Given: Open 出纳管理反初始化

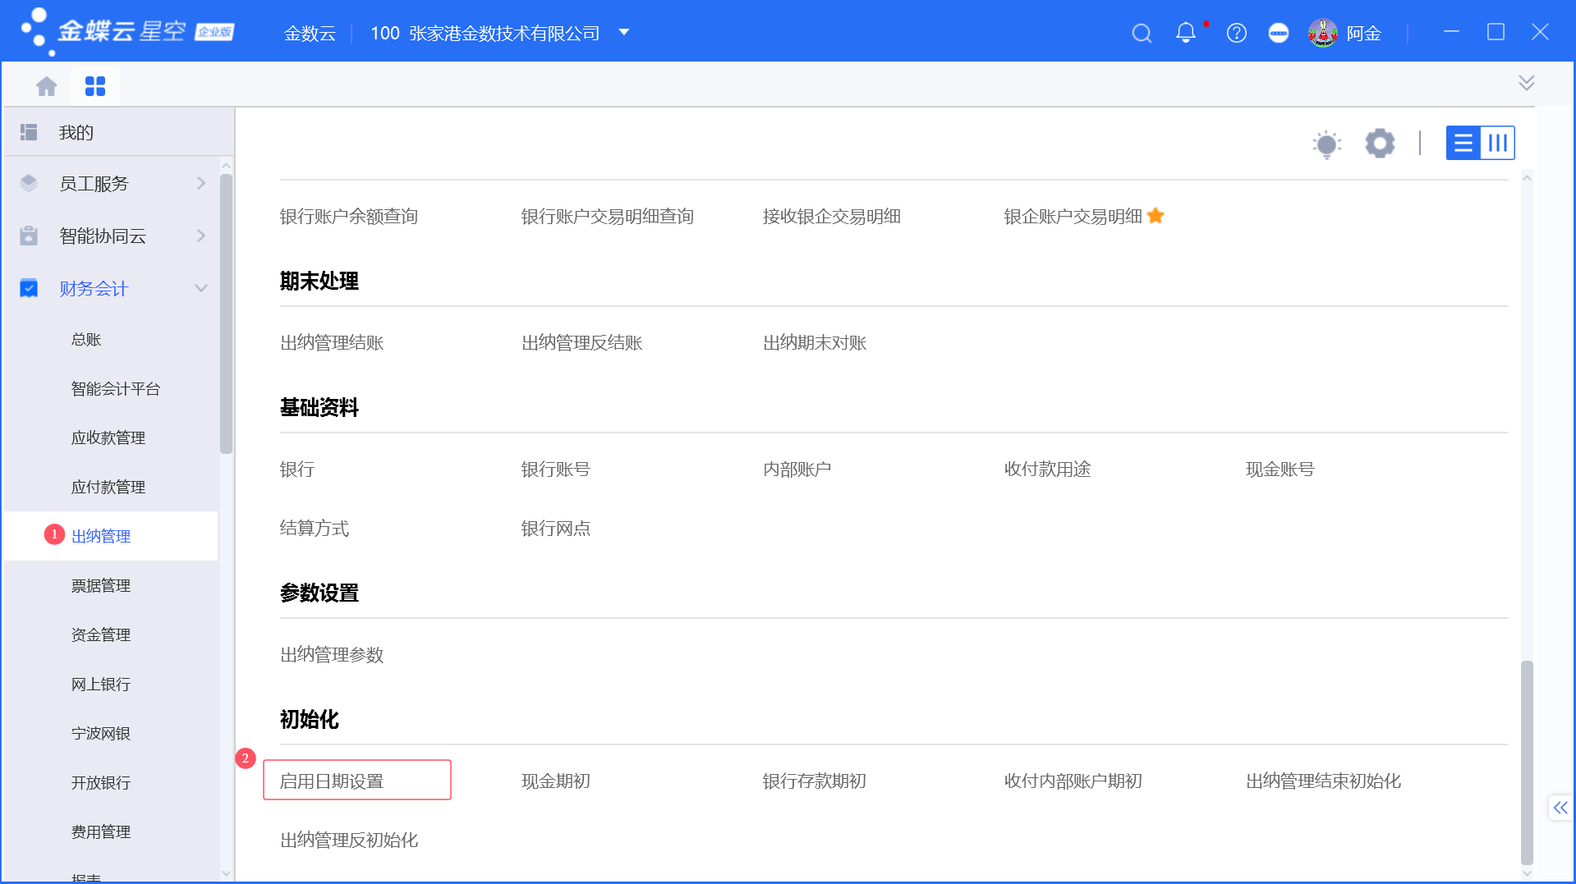Looking at the screenshot, I should 349,840.
